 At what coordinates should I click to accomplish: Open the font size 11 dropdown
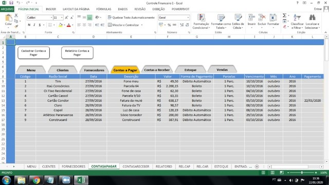62,17
